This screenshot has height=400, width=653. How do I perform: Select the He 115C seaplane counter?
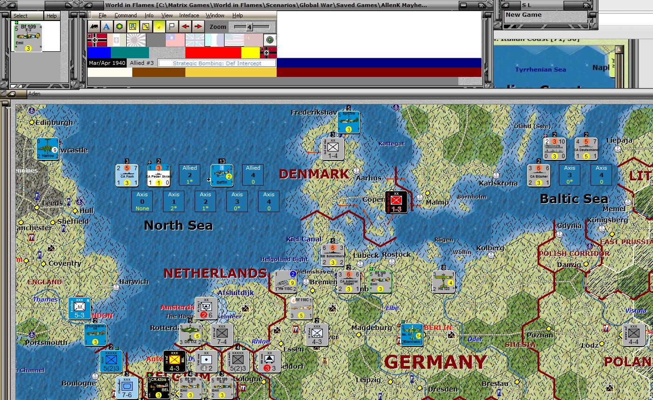pyautogui.click(x=286, y=282)
